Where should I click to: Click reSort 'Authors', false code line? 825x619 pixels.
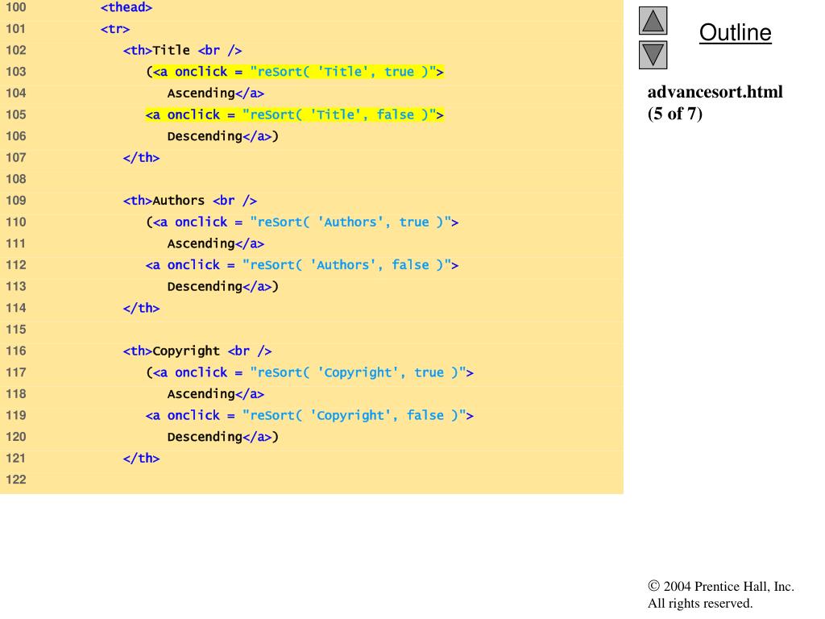click(x=302, y=264)
